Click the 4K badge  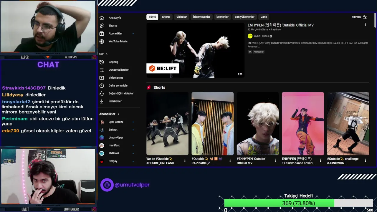tap(250, 52)
